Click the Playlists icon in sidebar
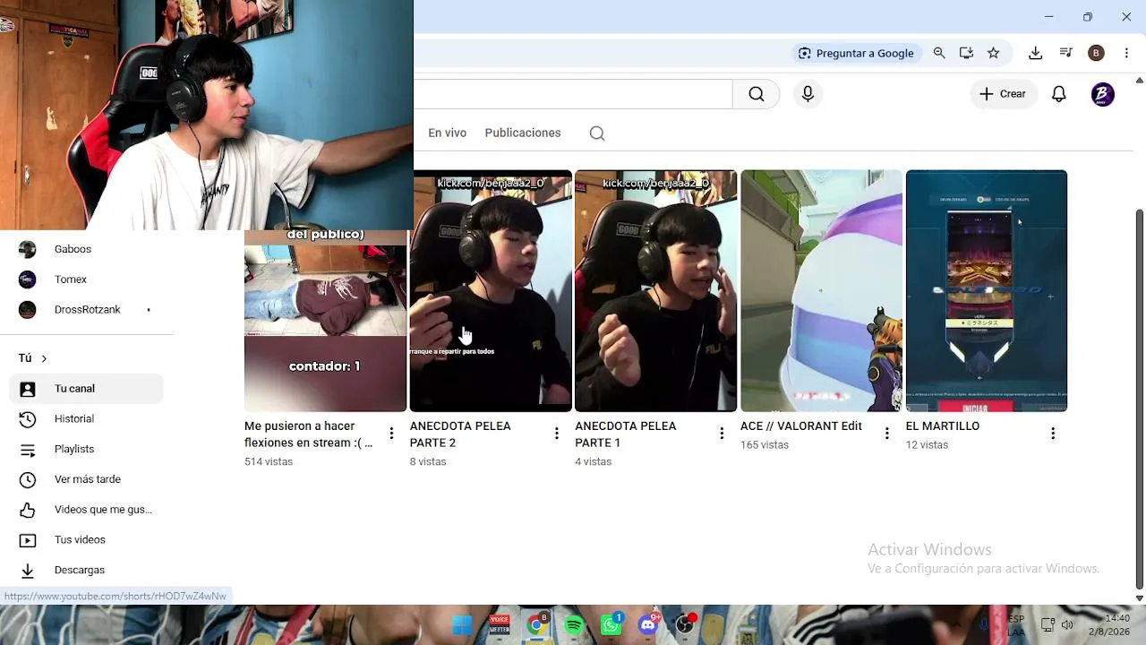This screenshot has width=1146, height=645. (x=28, y=450)
